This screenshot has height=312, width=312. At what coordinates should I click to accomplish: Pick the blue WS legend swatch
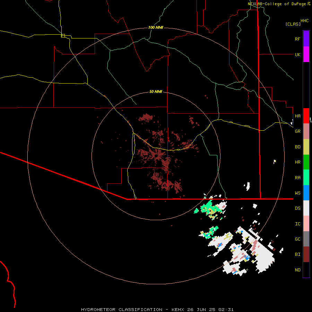coord(306,193)
